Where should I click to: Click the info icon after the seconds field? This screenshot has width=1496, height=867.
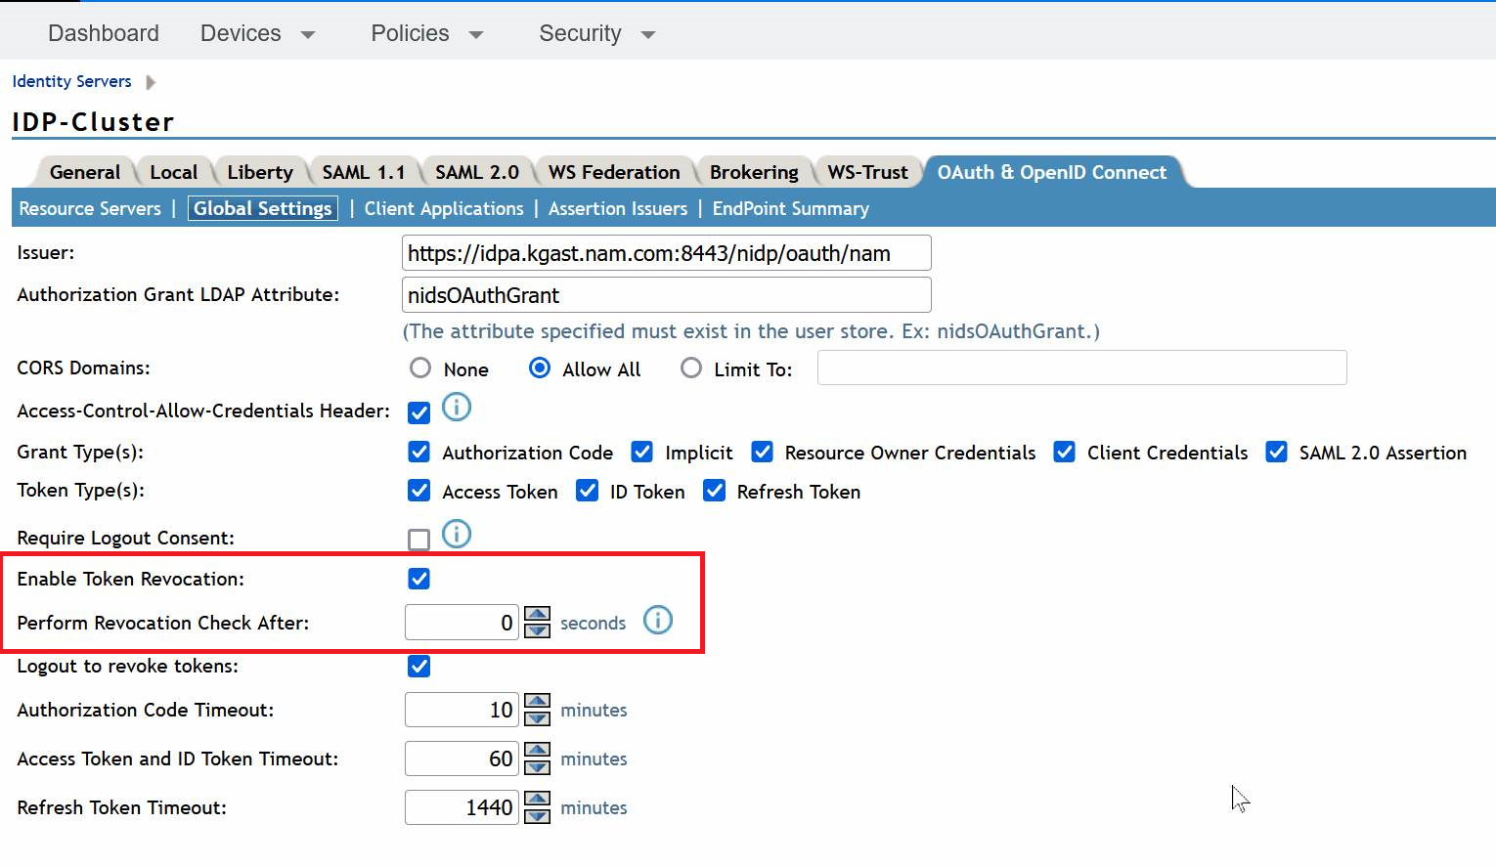(658, 620)
